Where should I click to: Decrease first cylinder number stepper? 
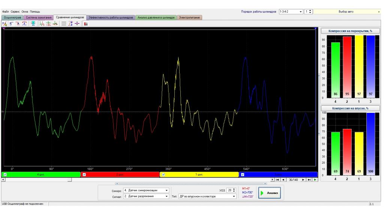click(x=310, y=13)
